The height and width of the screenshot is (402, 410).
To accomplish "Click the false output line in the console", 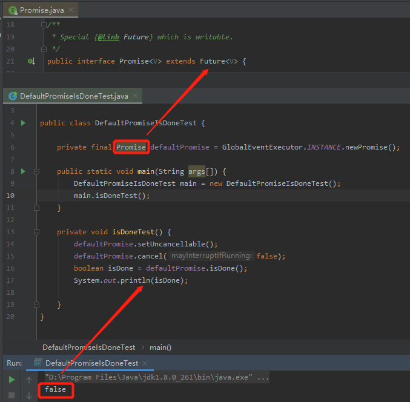I will click(x=55, y=389).
